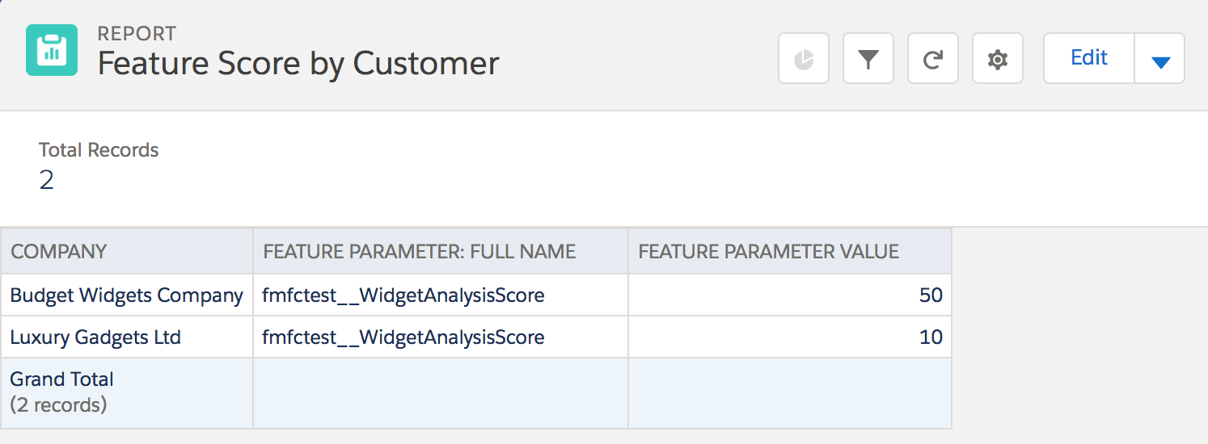Open the settings gear icon

click(x=998, y=59)
